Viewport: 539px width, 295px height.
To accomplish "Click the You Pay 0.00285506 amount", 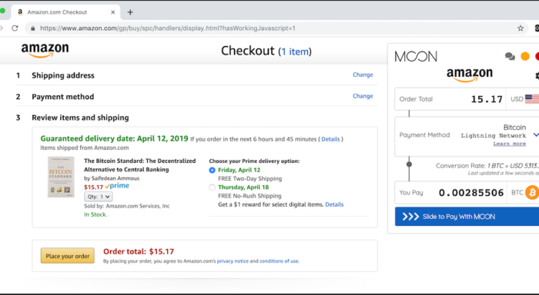I will [471, 193].
